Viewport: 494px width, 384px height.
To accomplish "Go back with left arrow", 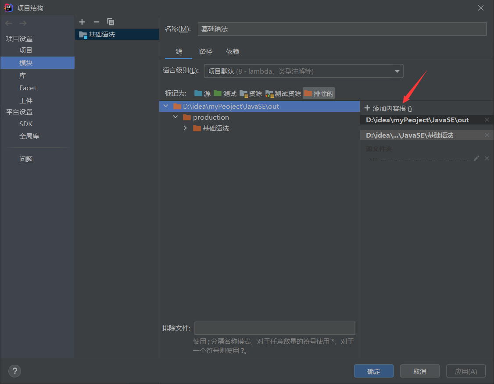I will click(x=9, y=23).
